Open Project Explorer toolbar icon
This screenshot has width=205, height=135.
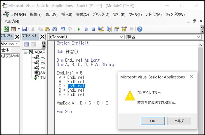[x=109, y=29]
